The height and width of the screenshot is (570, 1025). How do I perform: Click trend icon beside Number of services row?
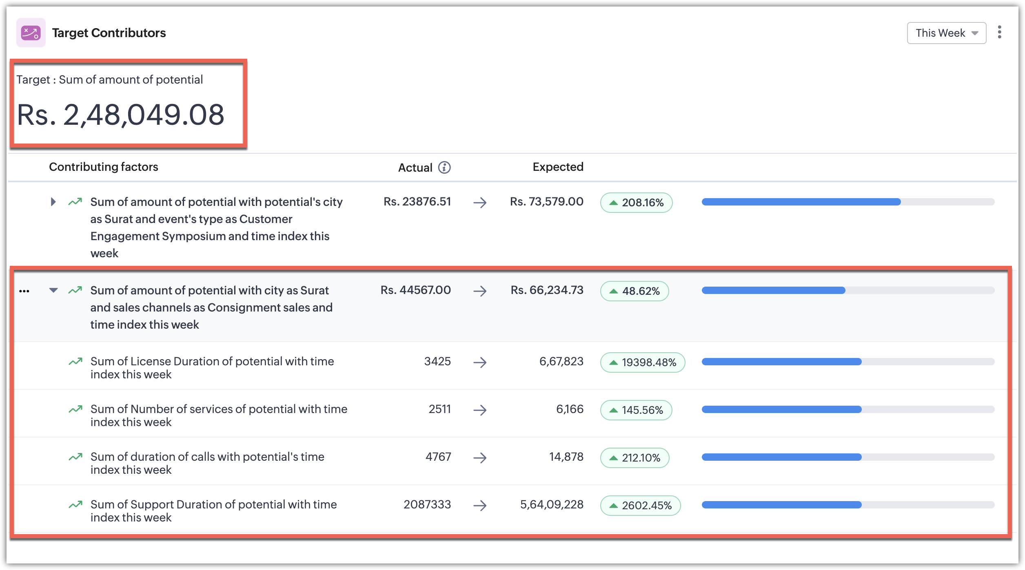(x=75, y=409)
